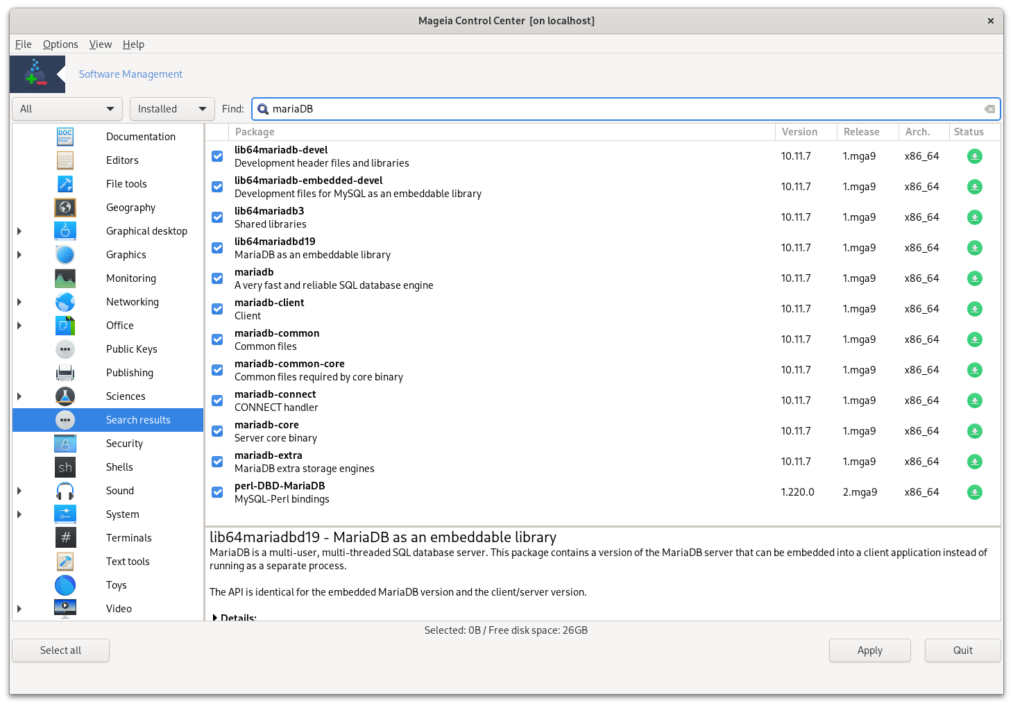The width and height of the screenshot is (1013, 706).
Task: Click the File tools category icon
Action: pos(65,184)
